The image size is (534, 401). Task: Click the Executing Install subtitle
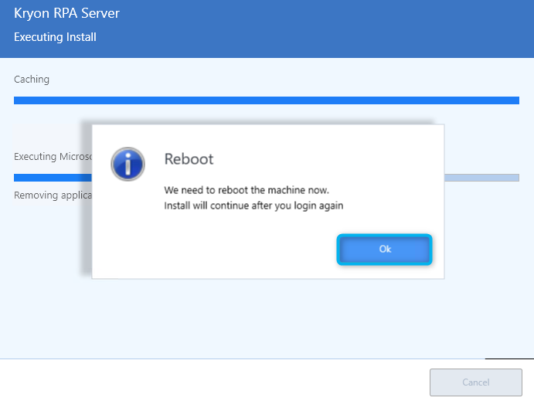tap(55, 37)
